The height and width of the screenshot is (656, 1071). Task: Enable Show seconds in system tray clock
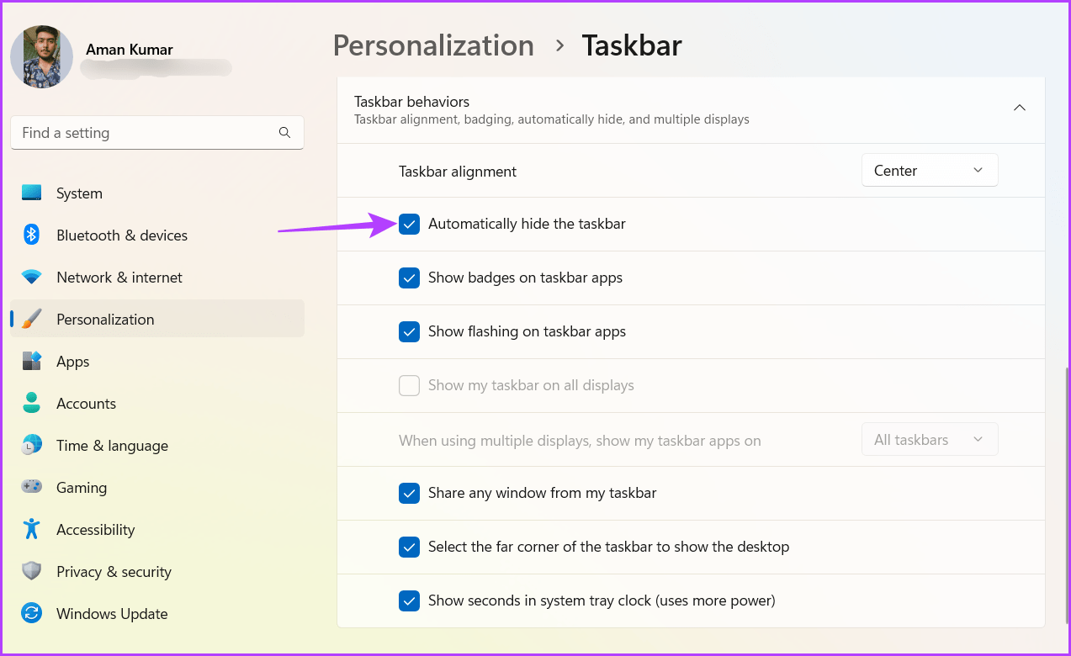pyautogui.click(x=409, y=600)
